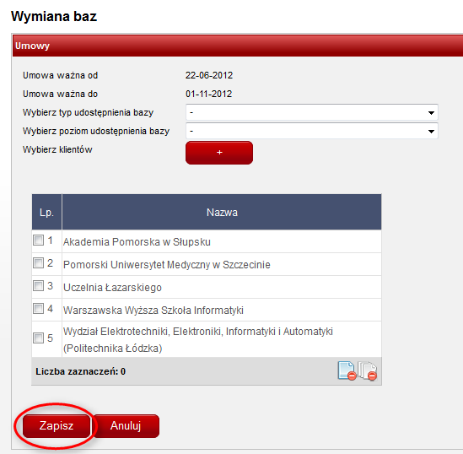Click the Lp. column header

[46, 212]
